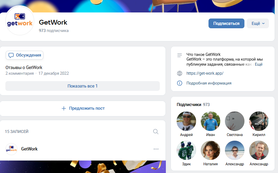Click the 15 записей posts header
The width and height of the screenshot is (278, 173).
pyautogui.click(x=17, y=132)
